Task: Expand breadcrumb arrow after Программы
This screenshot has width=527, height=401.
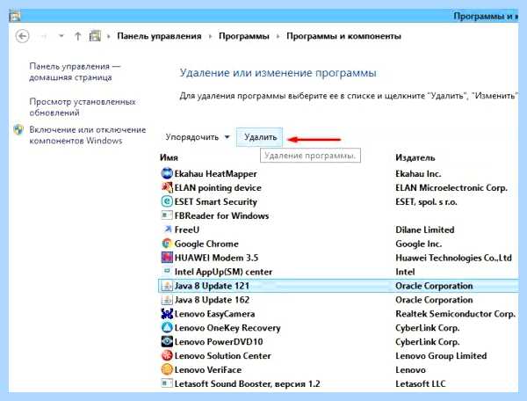Action: [278, 36]
